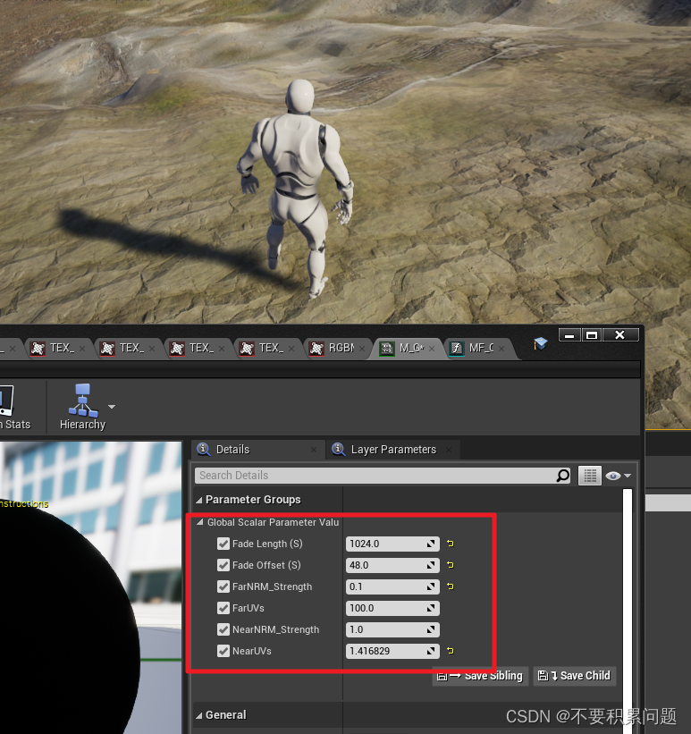Select the FarUVs parameter label
Viewport: 691px width, 734px height.
[x=249, y=609]
